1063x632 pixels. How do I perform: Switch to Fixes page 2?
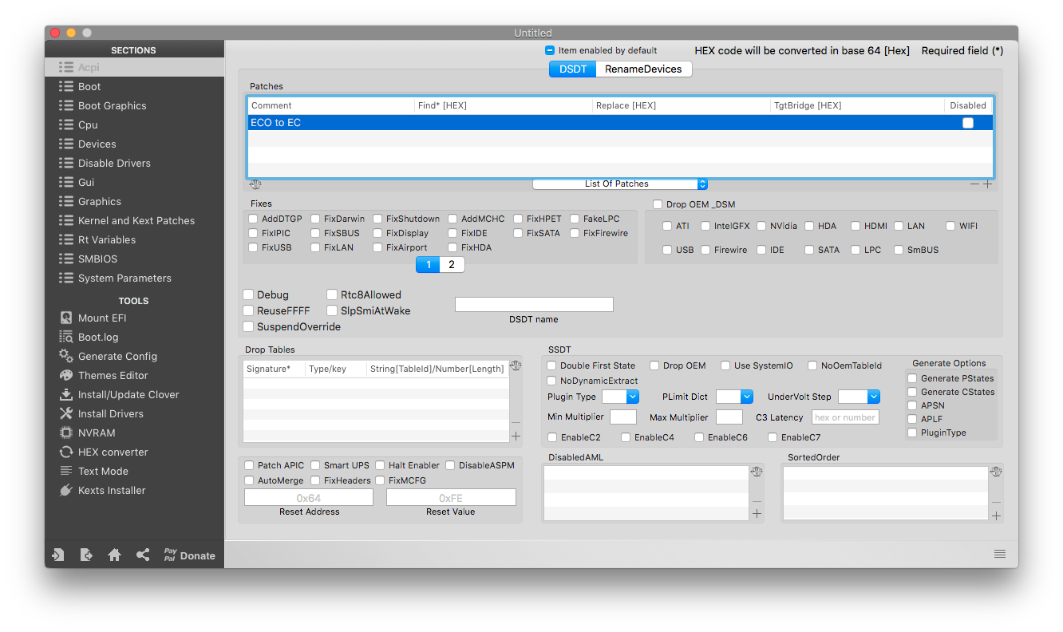pyautogui.click(x=452, y=265)
